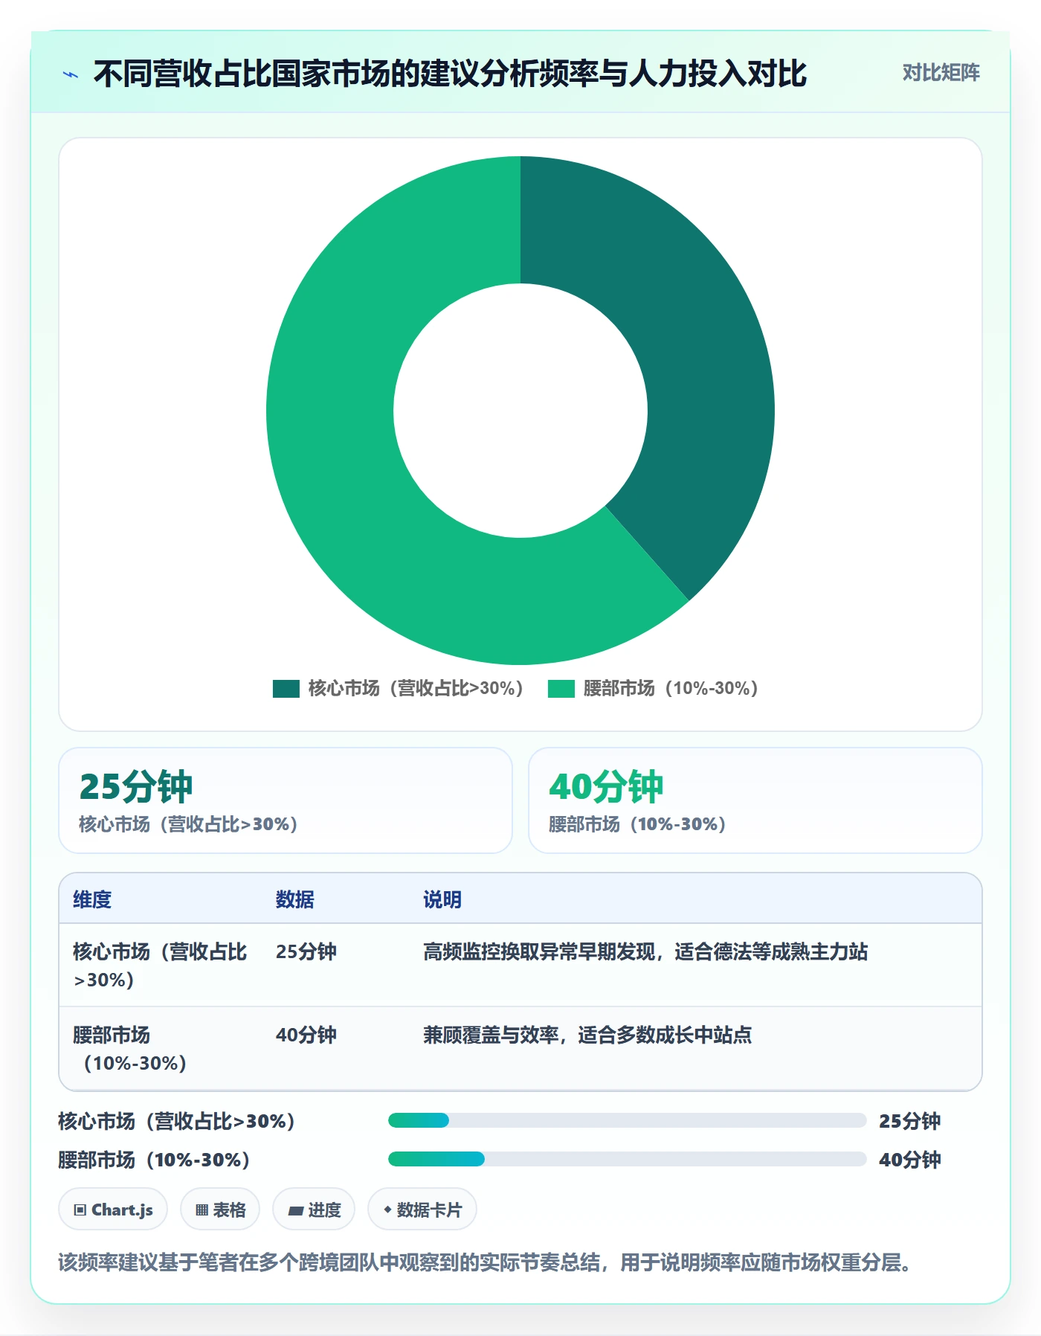1041x1336 pixels.
Task: Click 40分钟 value beside progress bar
Action: [910, 1160]
